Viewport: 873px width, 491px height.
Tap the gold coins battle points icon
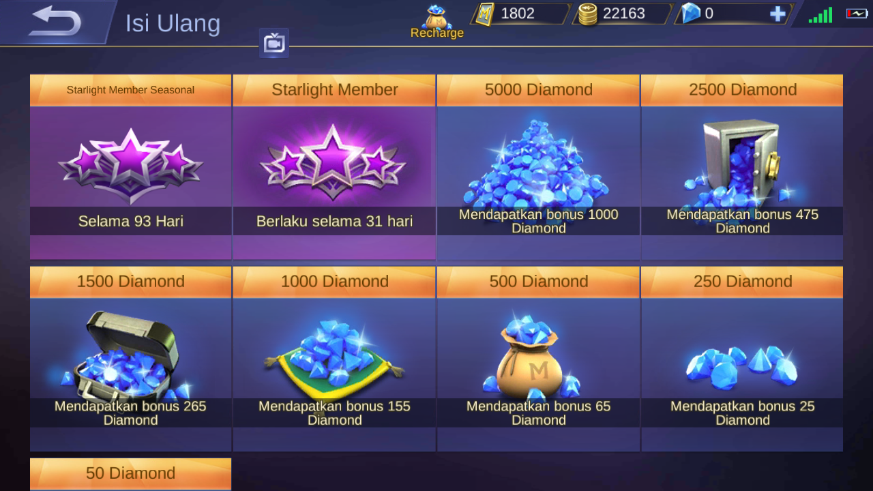click(587, 14)
